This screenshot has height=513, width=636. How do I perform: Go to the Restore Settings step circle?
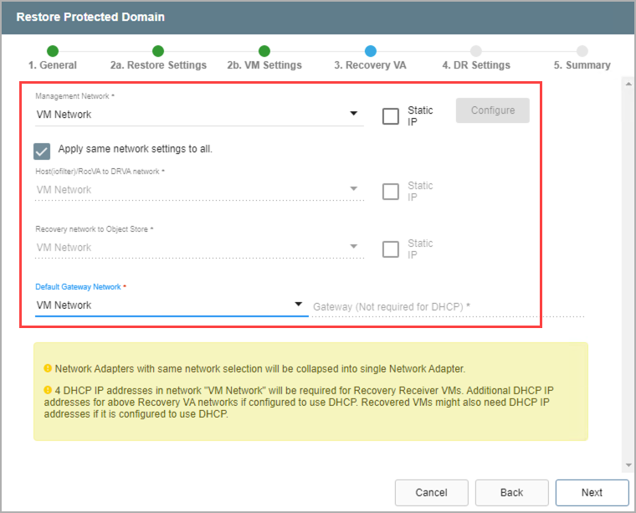158,51
